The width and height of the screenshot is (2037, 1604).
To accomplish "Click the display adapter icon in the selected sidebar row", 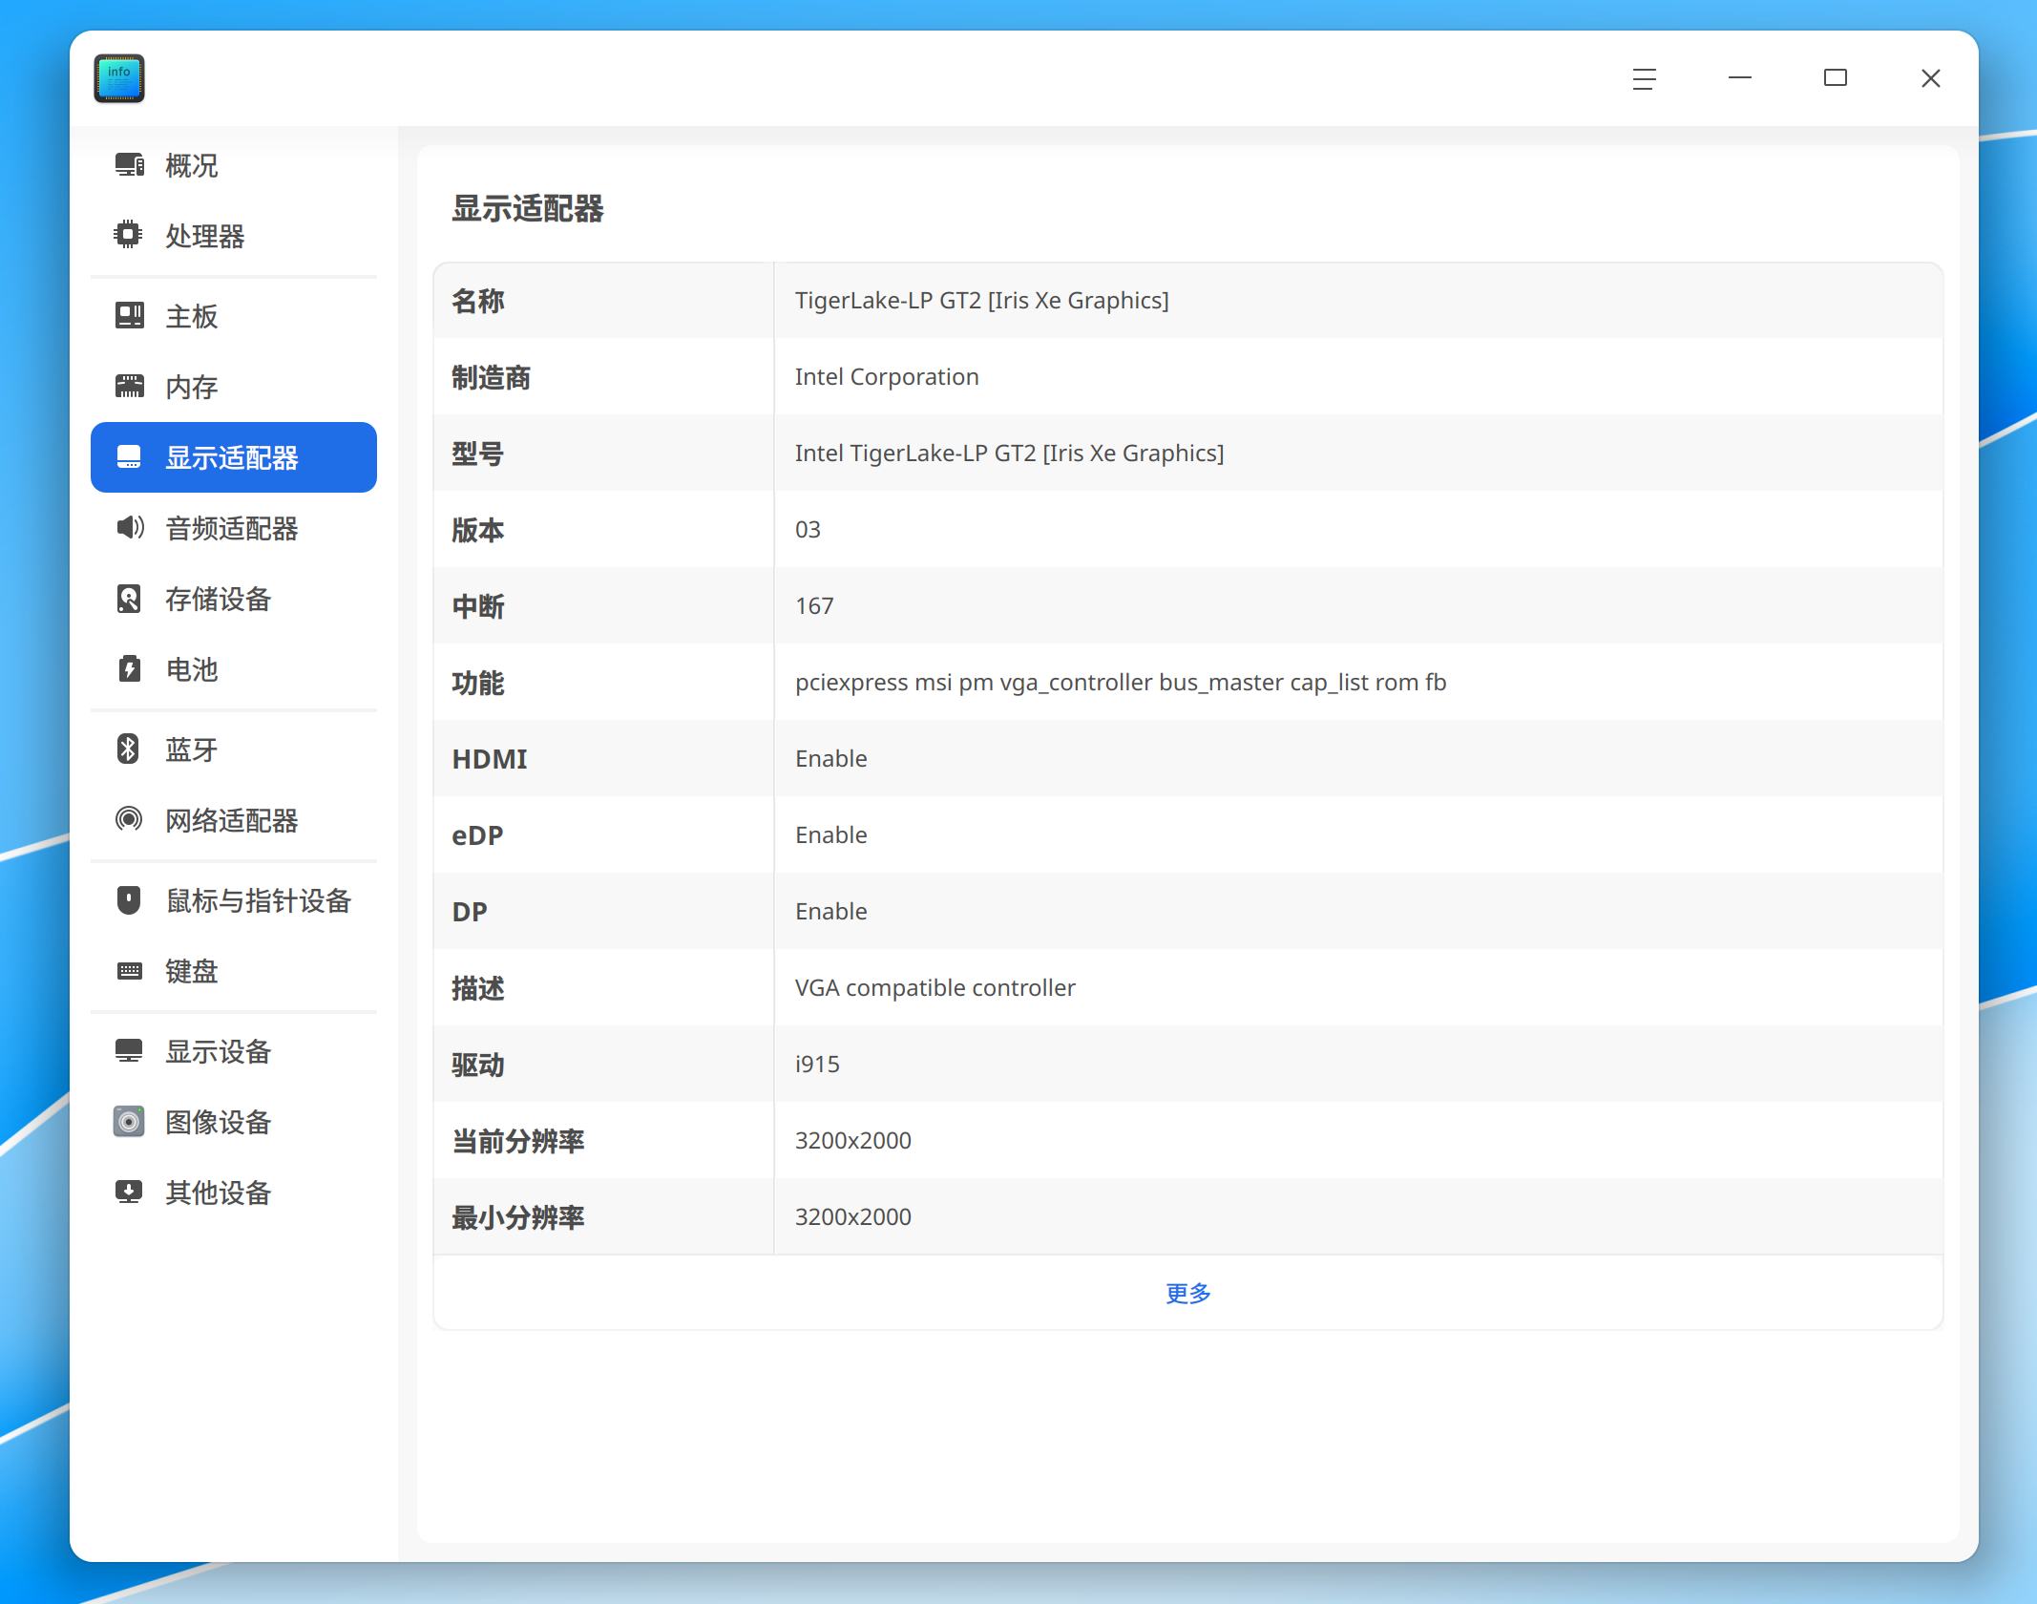I will pyautogui.click(x=129, y=456).
